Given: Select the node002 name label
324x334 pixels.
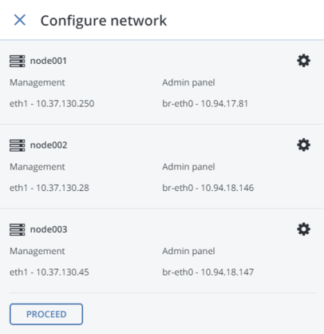Looking at the screenshot, I should coord(49,145).
